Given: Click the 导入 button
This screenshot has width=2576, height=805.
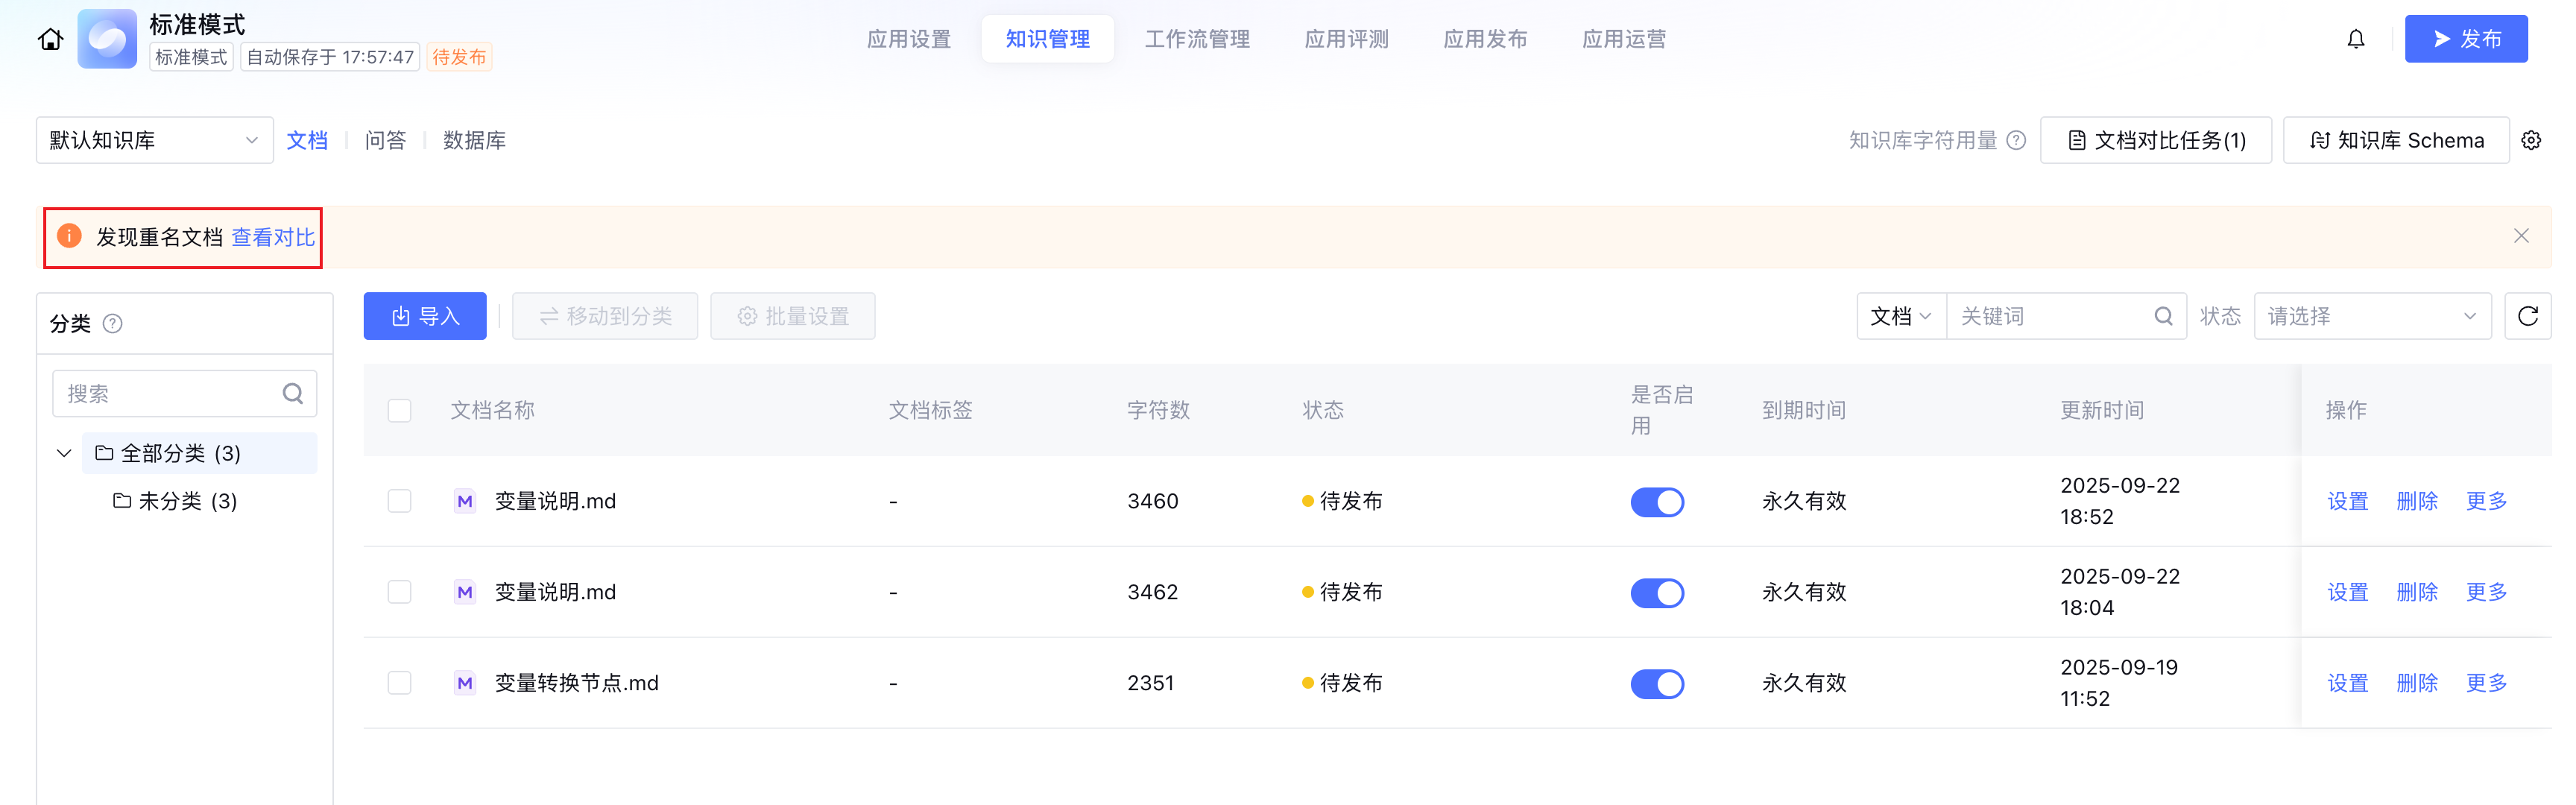Looking at the screenshot, I should [425, 316].
